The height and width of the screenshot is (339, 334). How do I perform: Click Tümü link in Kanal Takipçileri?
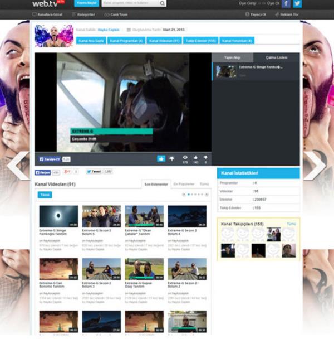tap(291, 224)
